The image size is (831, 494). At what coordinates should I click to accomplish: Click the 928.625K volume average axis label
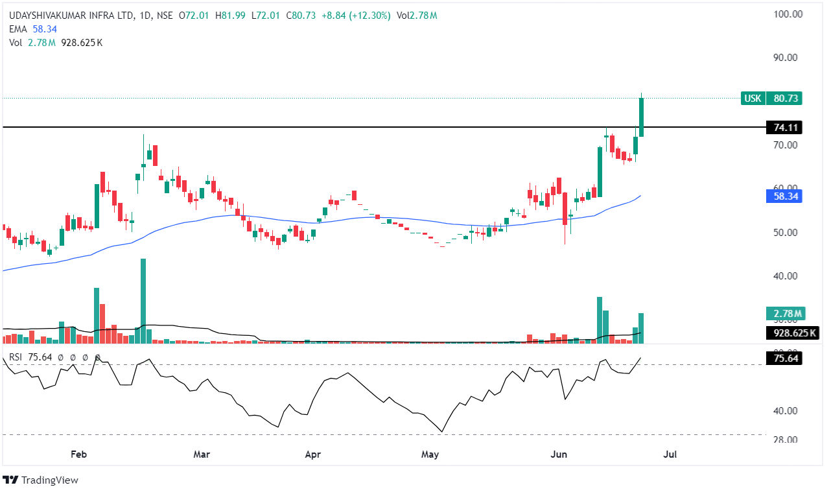pos(791,333)
